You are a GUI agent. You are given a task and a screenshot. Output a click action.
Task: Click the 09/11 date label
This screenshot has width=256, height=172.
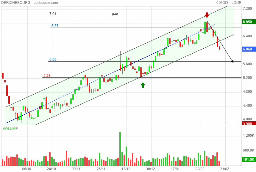click(x=76, y=169)
